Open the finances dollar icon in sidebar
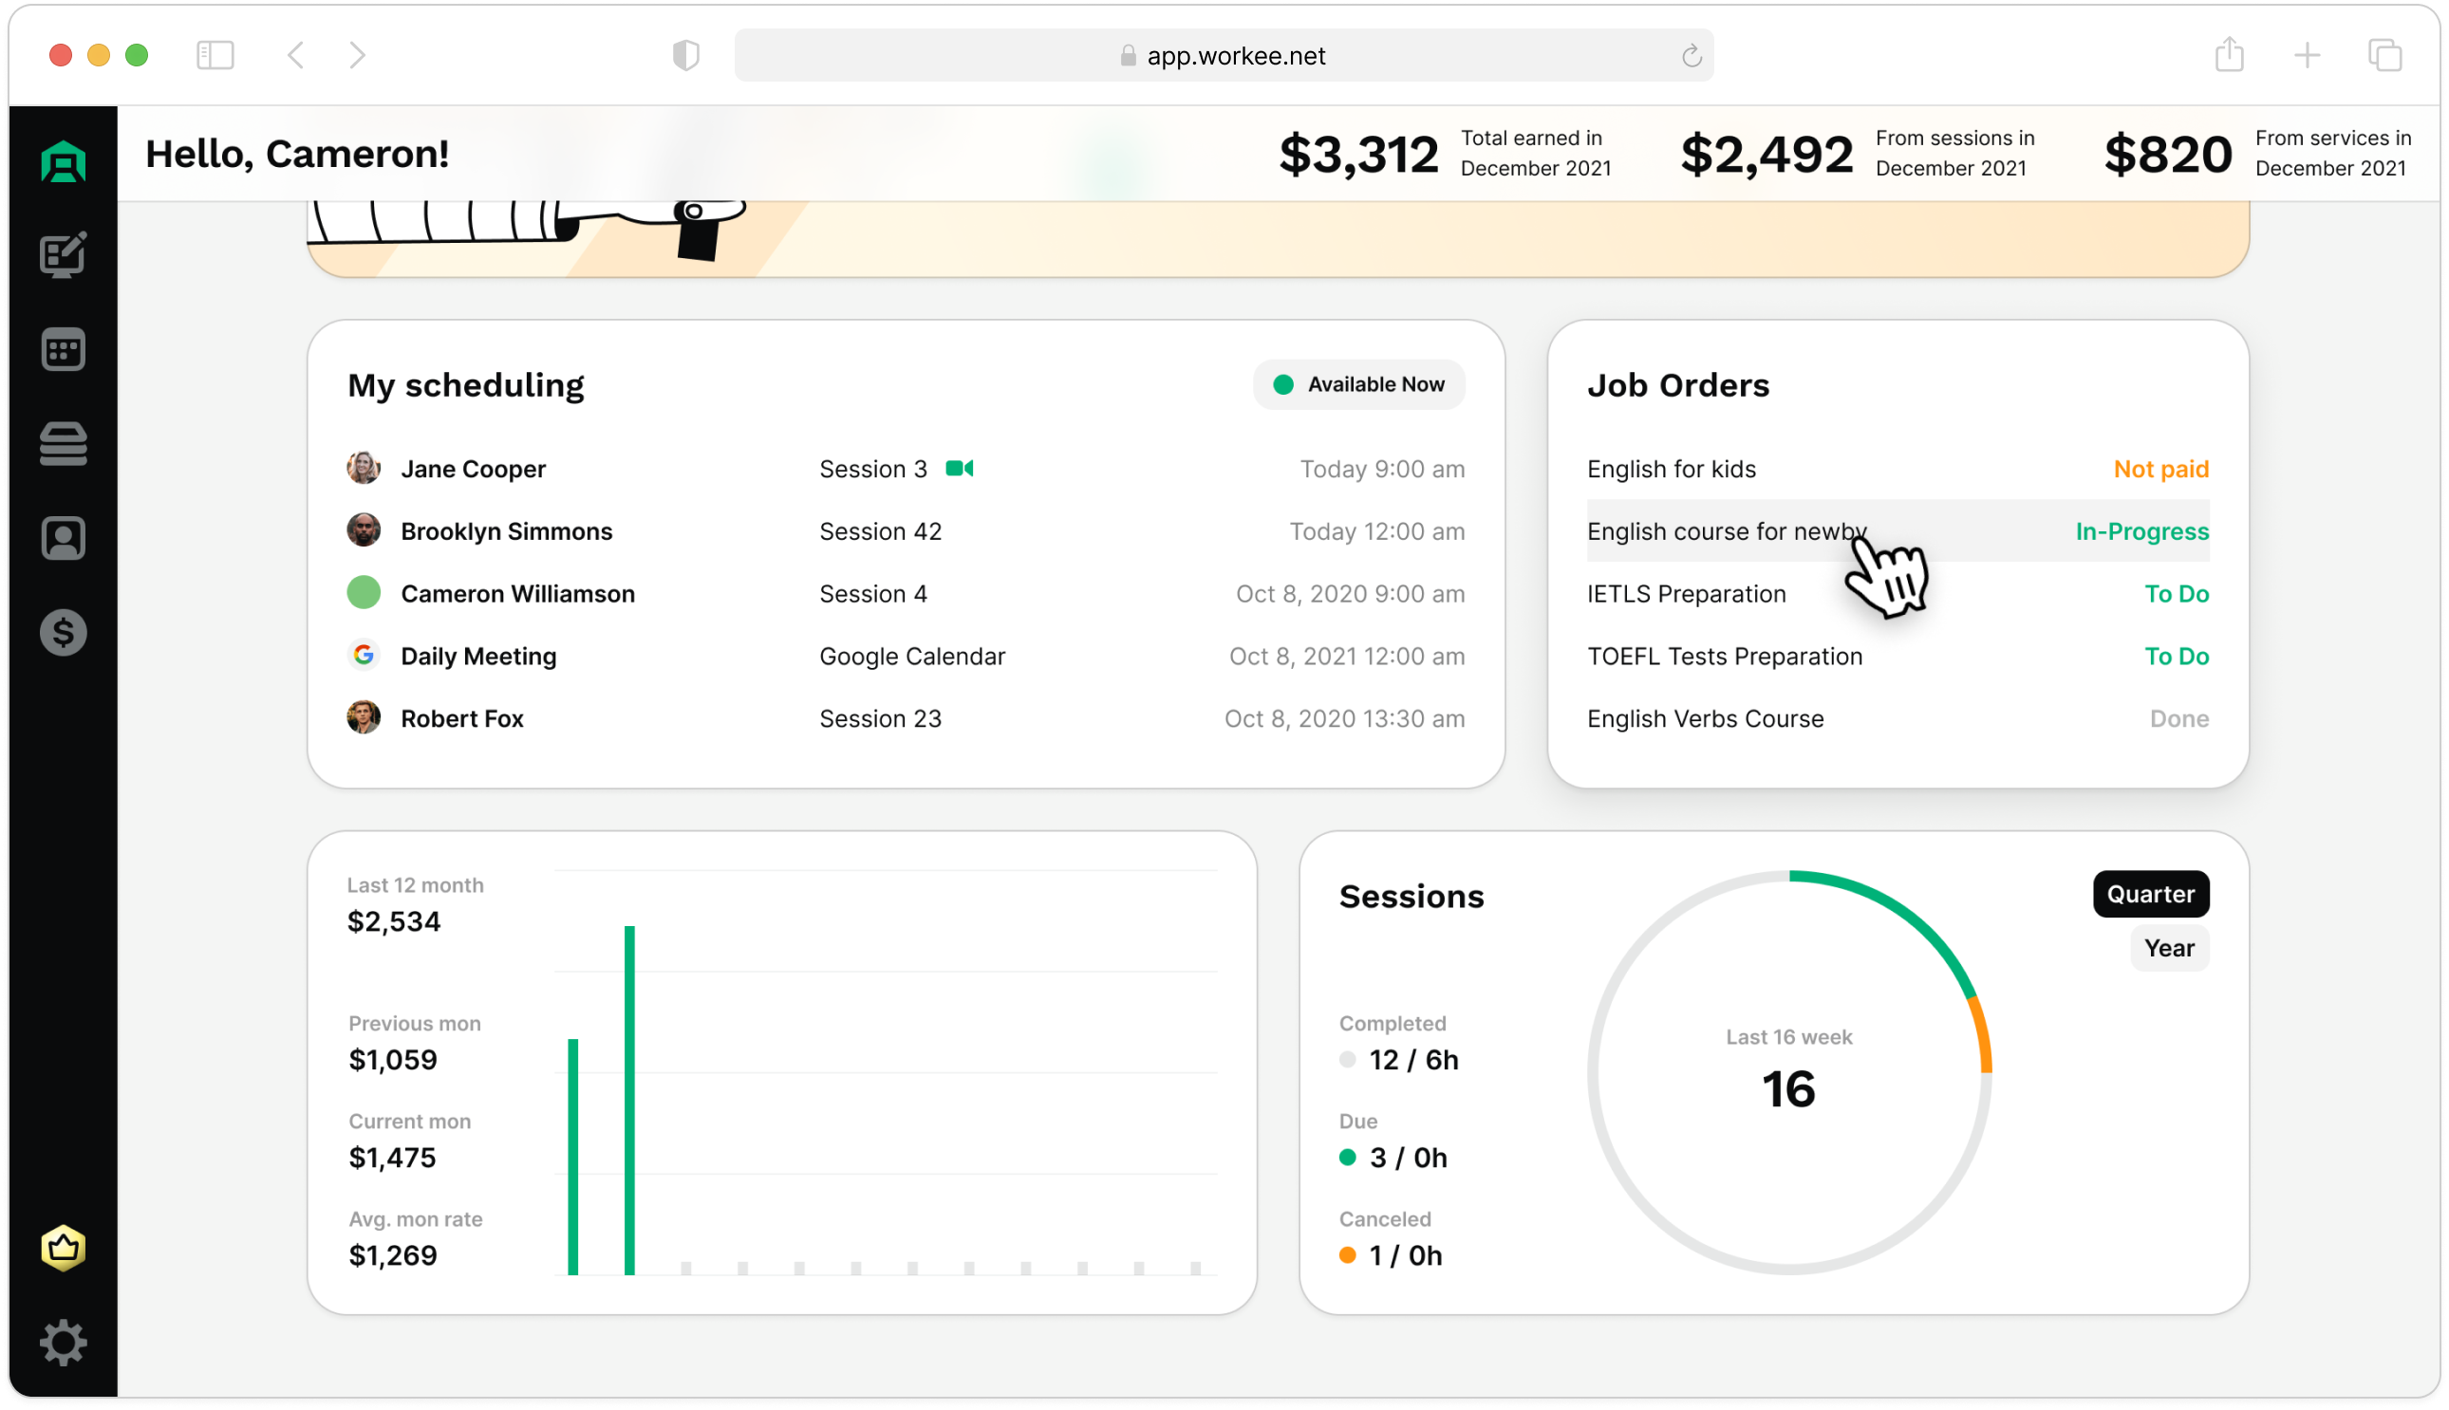The image size is (2449, 1410). (63, 632)
